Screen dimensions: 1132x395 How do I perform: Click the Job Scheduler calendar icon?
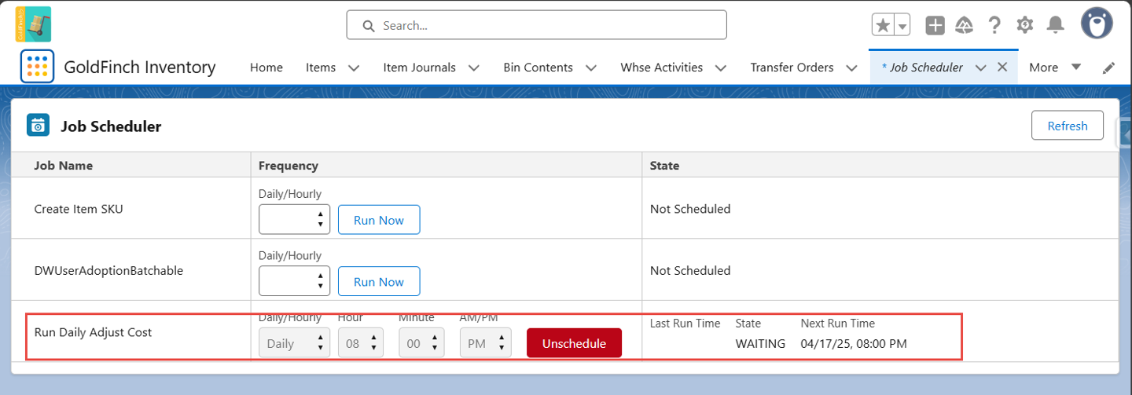point(38,126)
